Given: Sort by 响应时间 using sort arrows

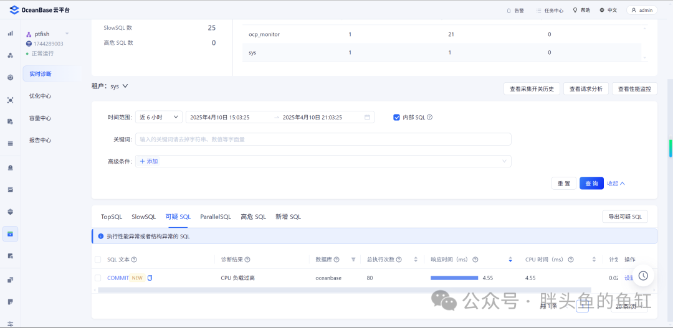Looking at the screenshot, I should 510,260.
